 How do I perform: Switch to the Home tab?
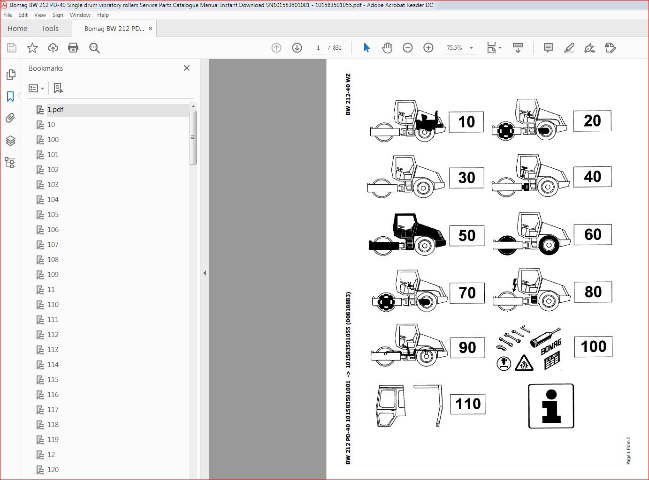pos(17,29)
